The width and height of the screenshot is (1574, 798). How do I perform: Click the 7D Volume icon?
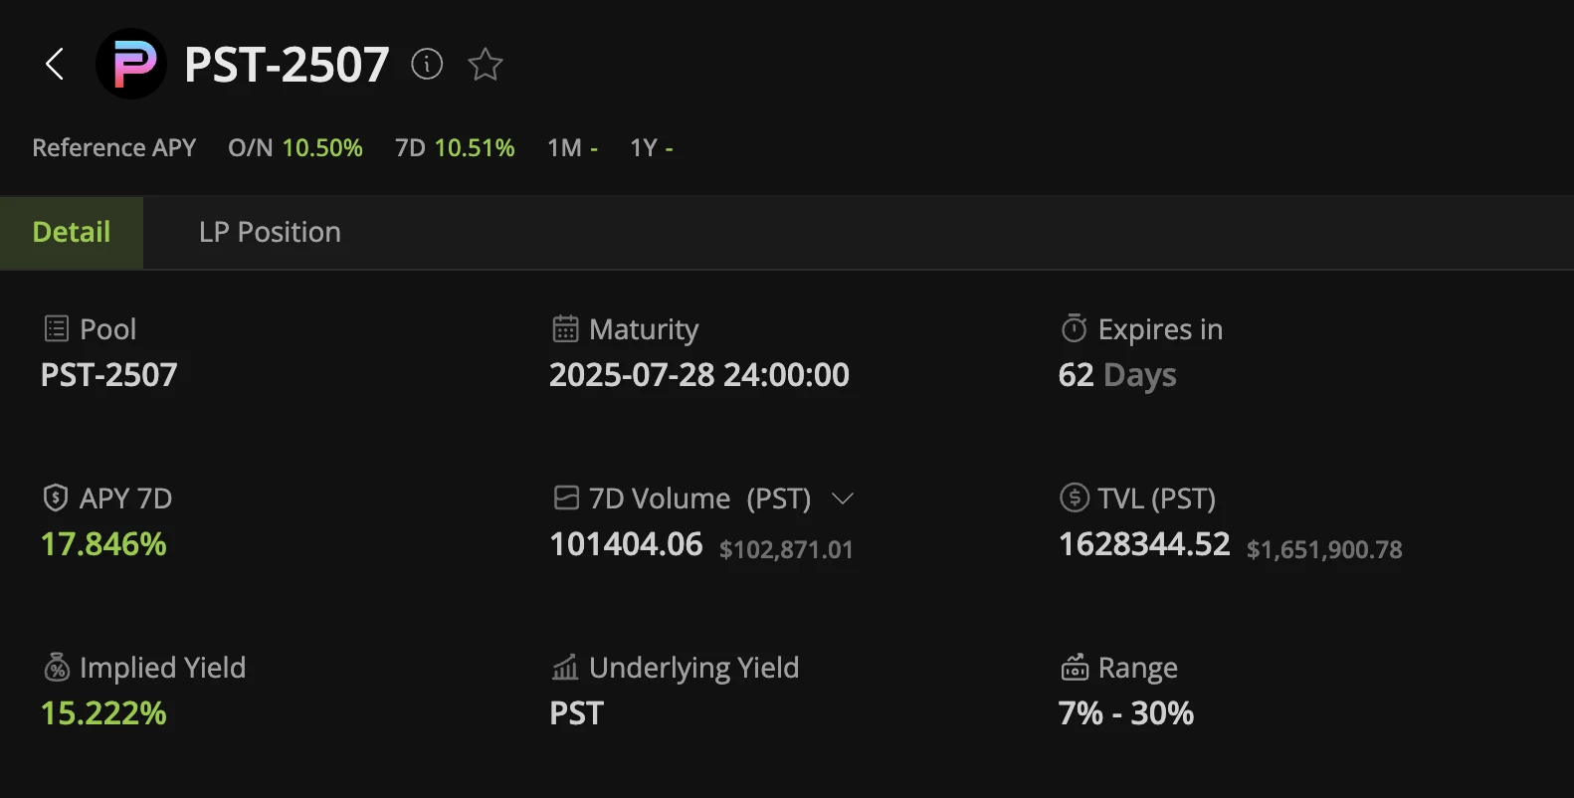566,498
